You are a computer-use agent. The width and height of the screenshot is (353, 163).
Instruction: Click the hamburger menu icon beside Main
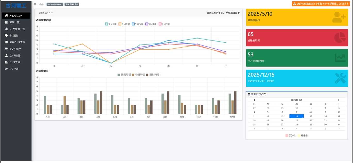(x=35, y=4)
